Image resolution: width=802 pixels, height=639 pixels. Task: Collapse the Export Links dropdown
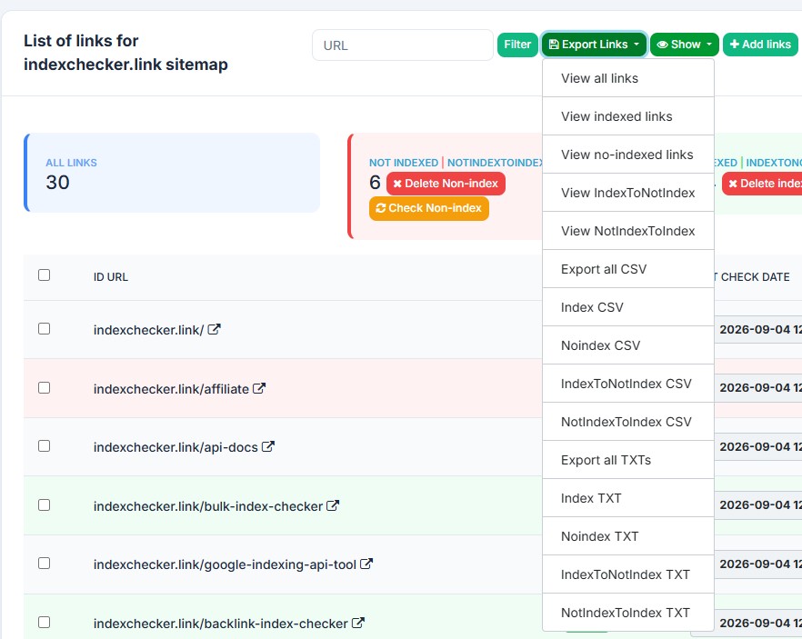594,45
